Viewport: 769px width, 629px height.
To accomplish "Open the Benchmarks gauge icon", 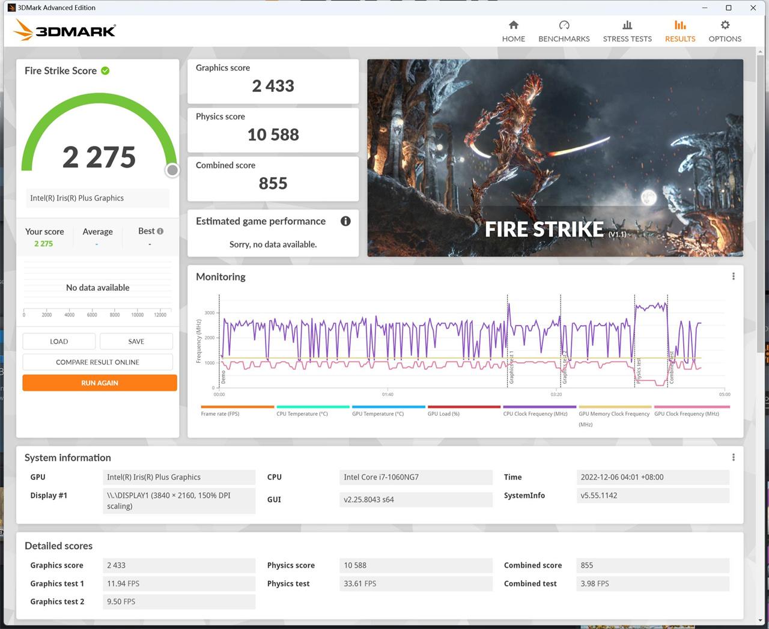I will click(564, 25).
